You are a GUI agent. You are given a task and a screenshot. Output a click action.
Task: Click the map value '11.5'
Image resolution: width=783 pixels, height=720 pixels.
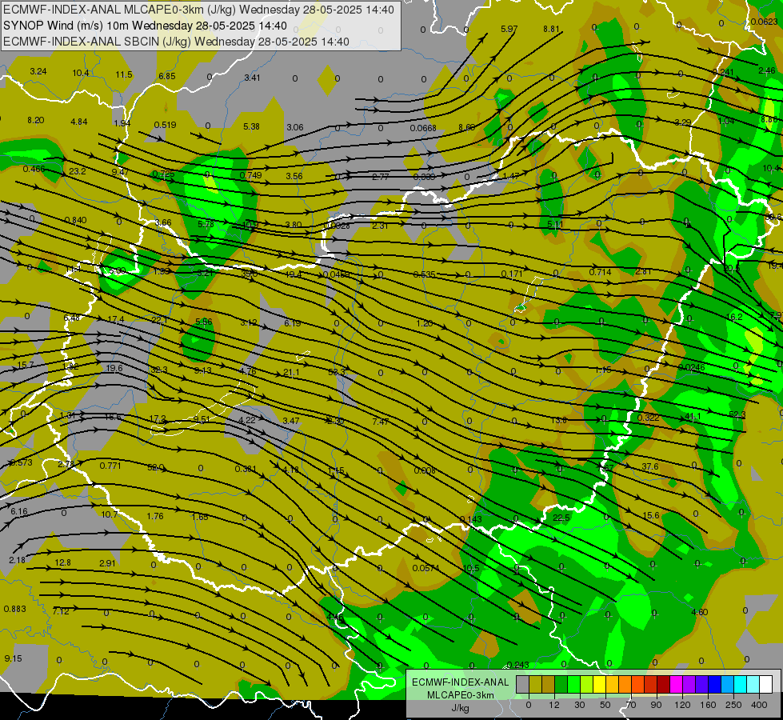pyautogui.click(x=124, y=74)
